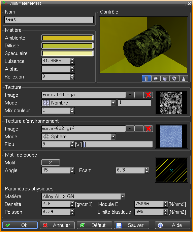Select the sphere preview shape

[156, 78]
